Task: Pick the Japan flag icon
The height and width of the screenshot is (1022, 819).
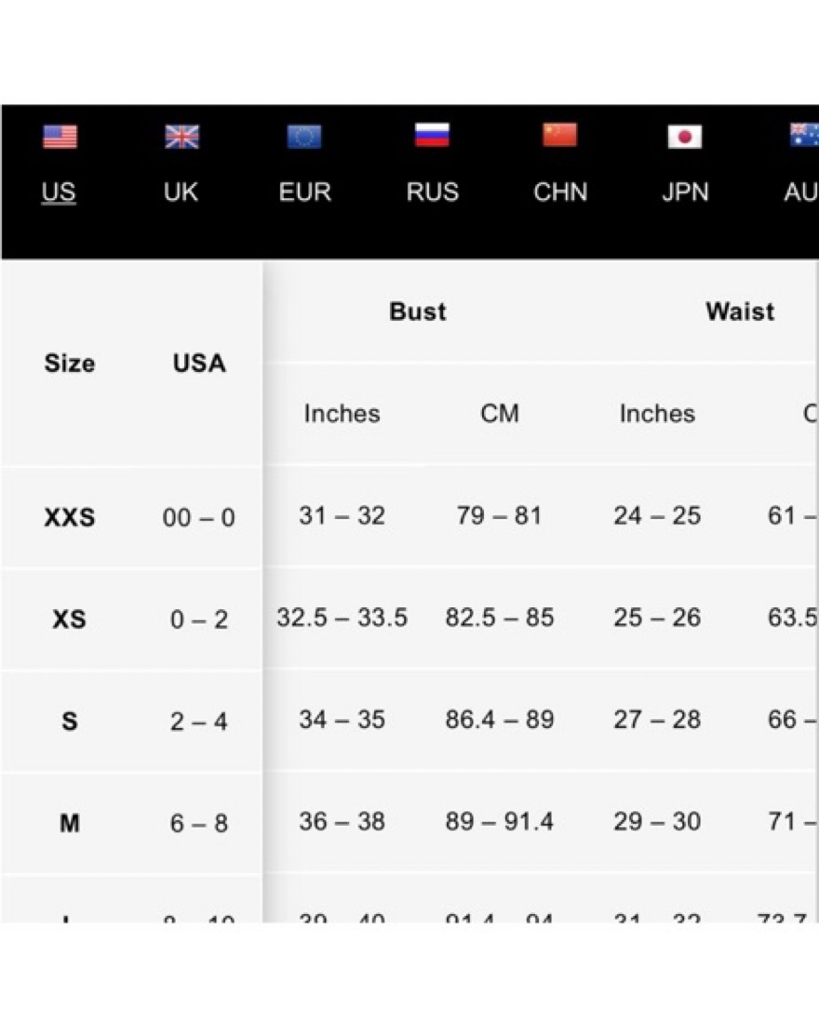Action: coord(685,137)
